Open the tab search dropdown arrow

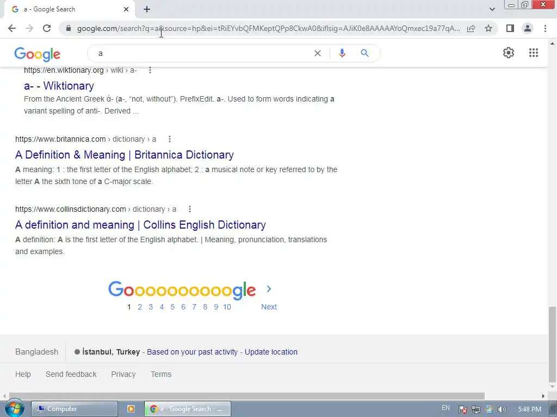coord(492,9)
